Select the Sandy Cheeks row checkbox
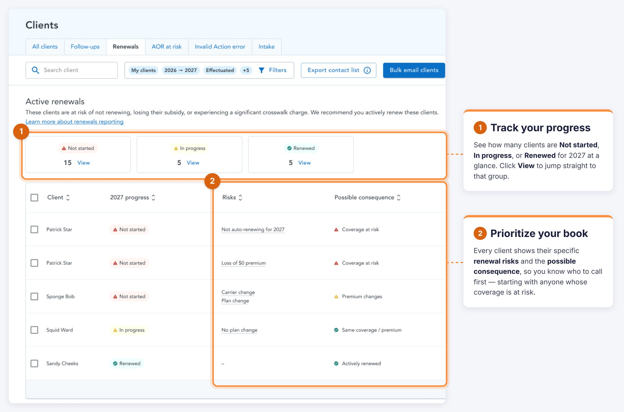The height and width of the screenshot is (412, 624). (34, 363)
